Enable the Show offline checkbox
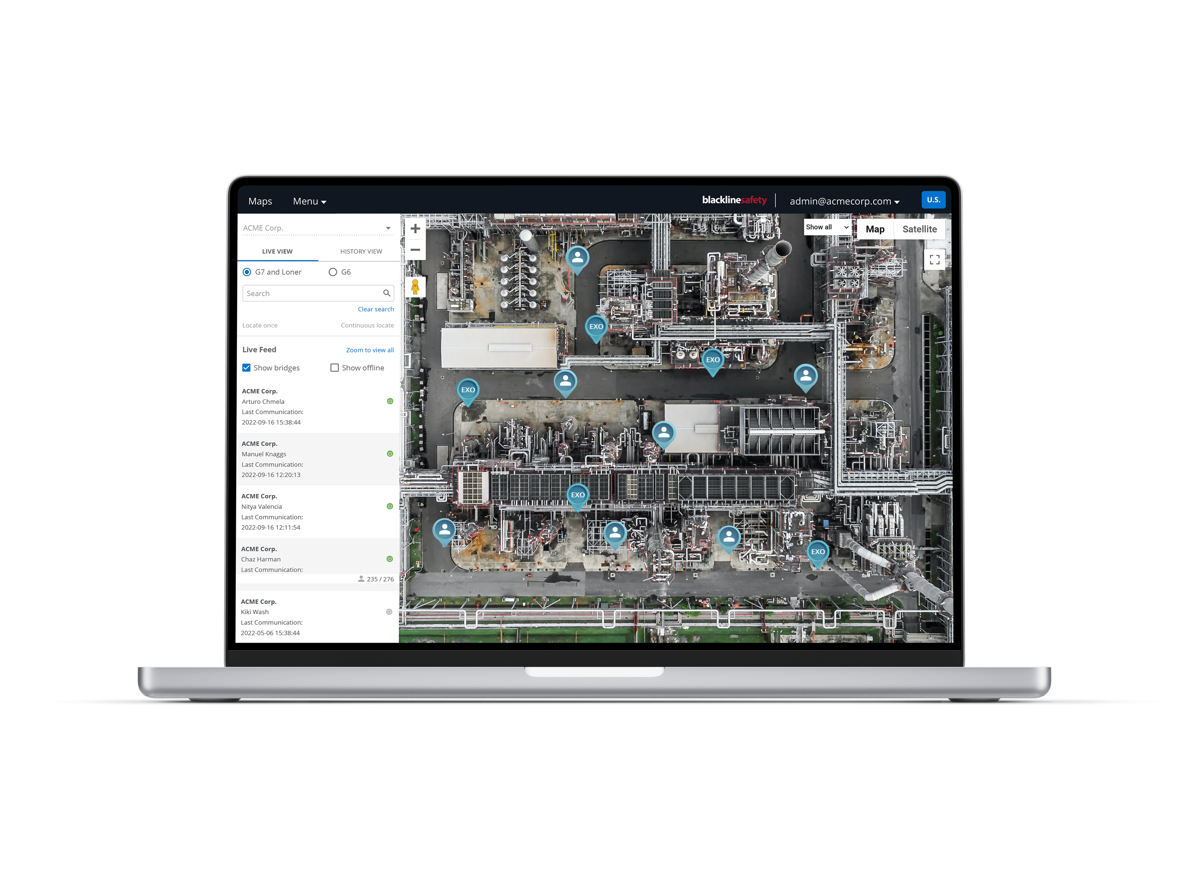The height and width of the screenshot is (891, 1189). 335,367
